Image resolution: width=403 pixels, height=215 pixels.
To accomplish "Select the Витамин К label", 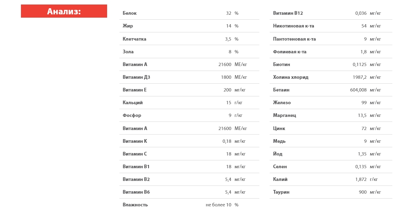I will 135,141.
